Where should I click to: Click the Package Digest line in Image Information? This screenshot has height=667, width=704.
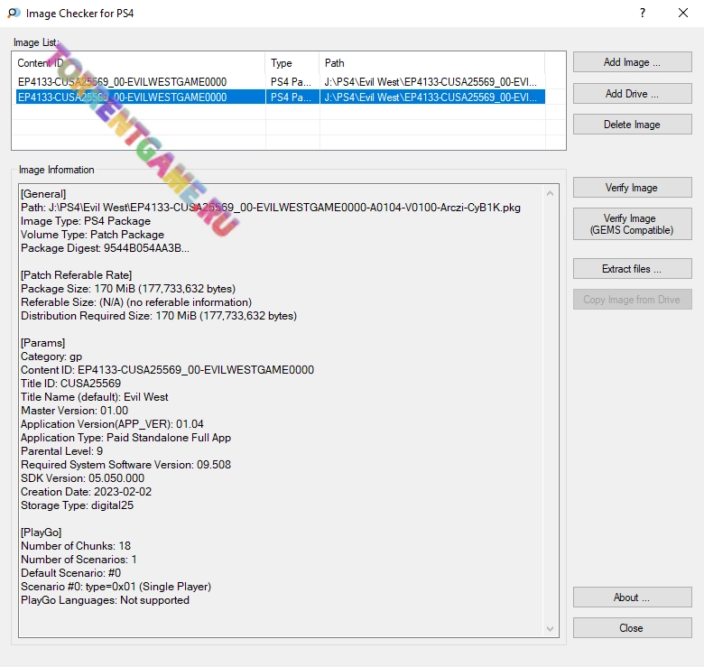click(x=106, y=248)
